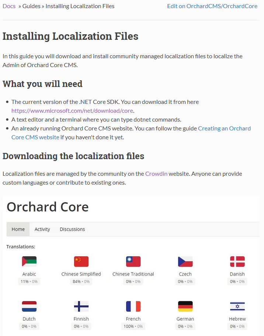Click the What you will need heading
Viewport: 264px width, 336px height.
(x=42, y=84)
